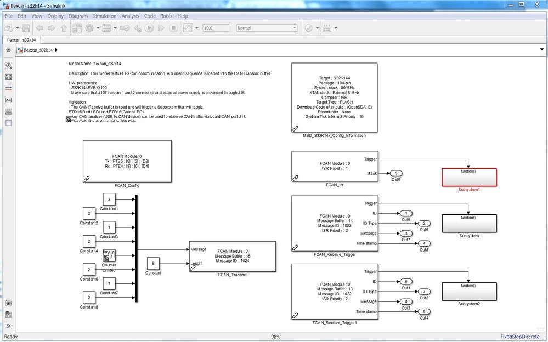Navigate back with the back arrow icon
This screenshot has height=342, width=548.
(x=40, y=28)
